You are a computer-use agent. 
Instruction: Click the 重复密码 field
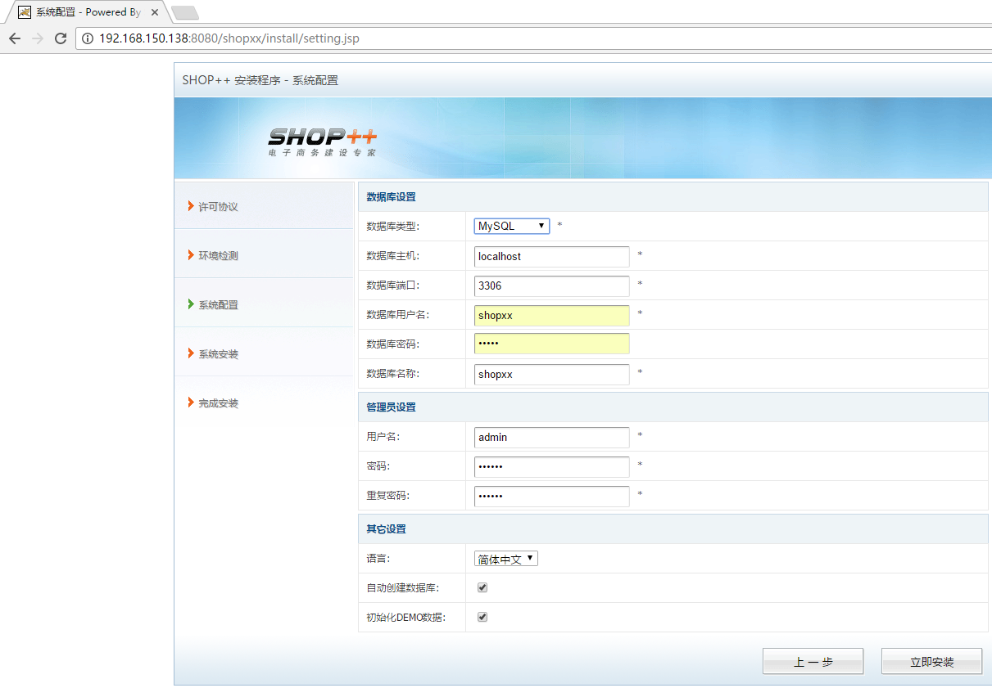click(552, 496)
